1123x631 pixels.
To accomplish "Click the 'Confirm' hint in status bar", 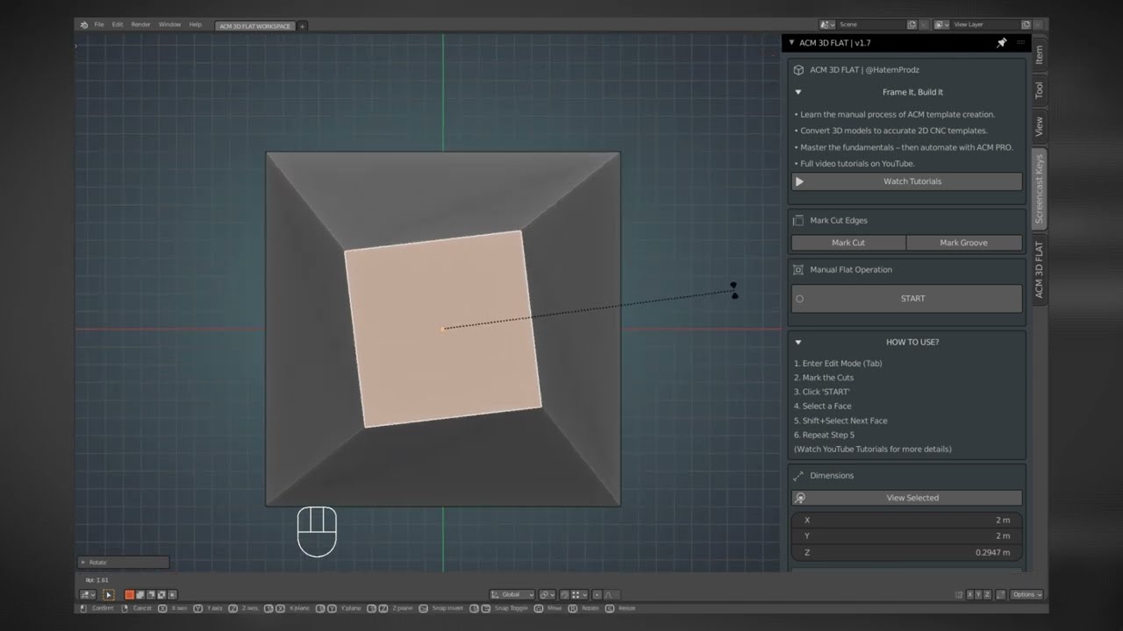I will pyautogui.click(x=104, y=608).
